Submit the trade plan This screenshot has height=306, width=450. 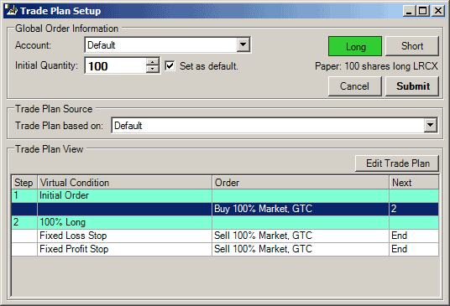coord(412,86)
